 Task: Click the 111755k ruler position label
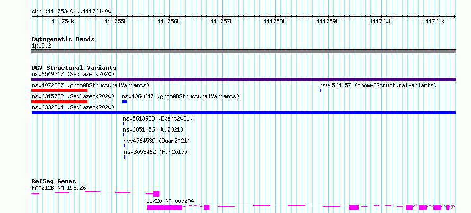pos(116,21)
